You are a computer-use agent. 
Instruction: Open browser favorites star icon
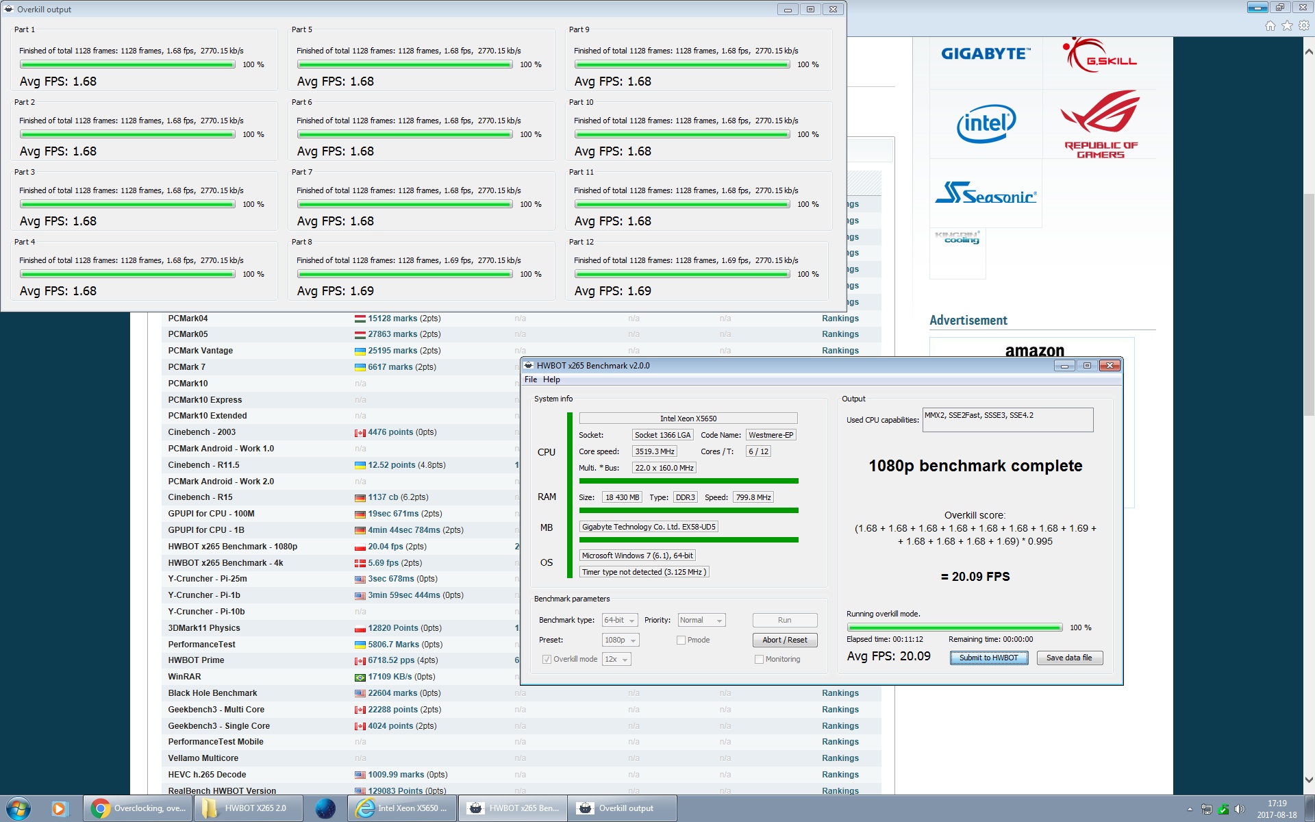(1287, 26)
